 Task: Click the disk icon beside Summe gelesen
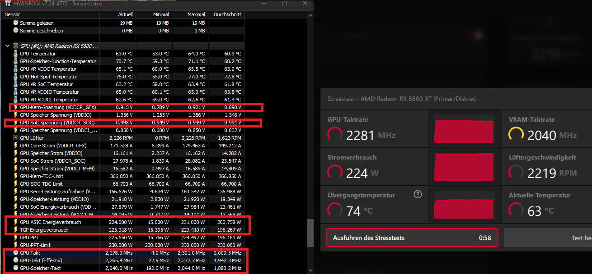[x=16, y=23]
